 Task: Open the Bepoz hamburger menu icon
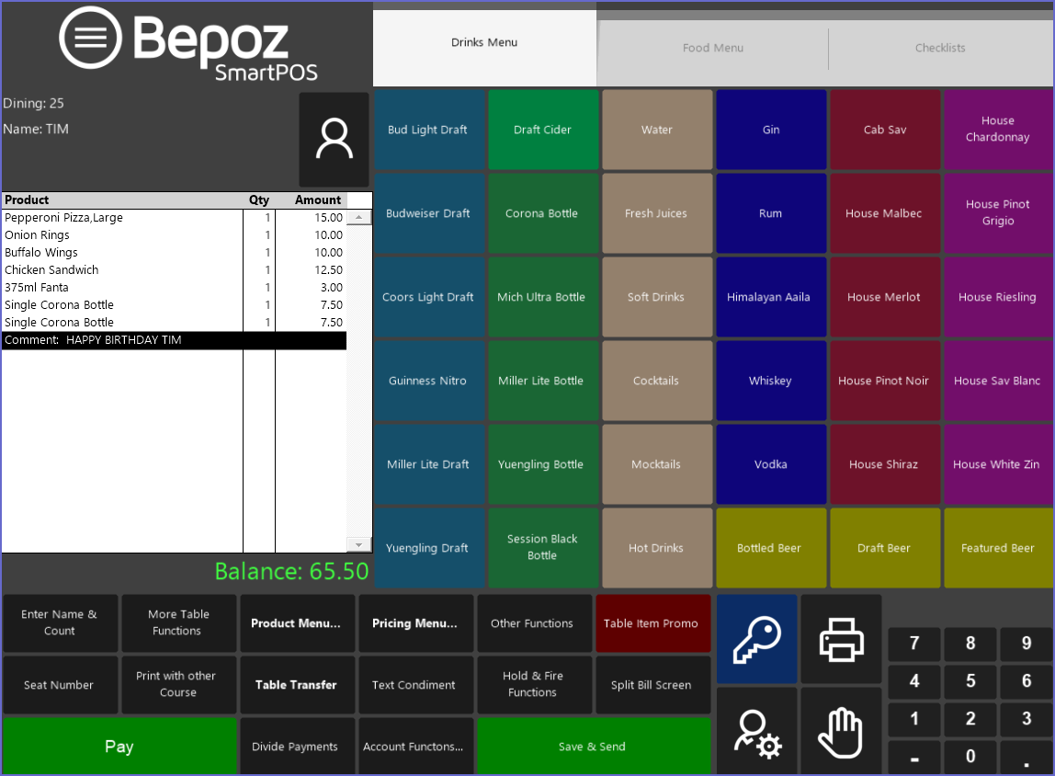pyautogui.click(x=90, y=38)
